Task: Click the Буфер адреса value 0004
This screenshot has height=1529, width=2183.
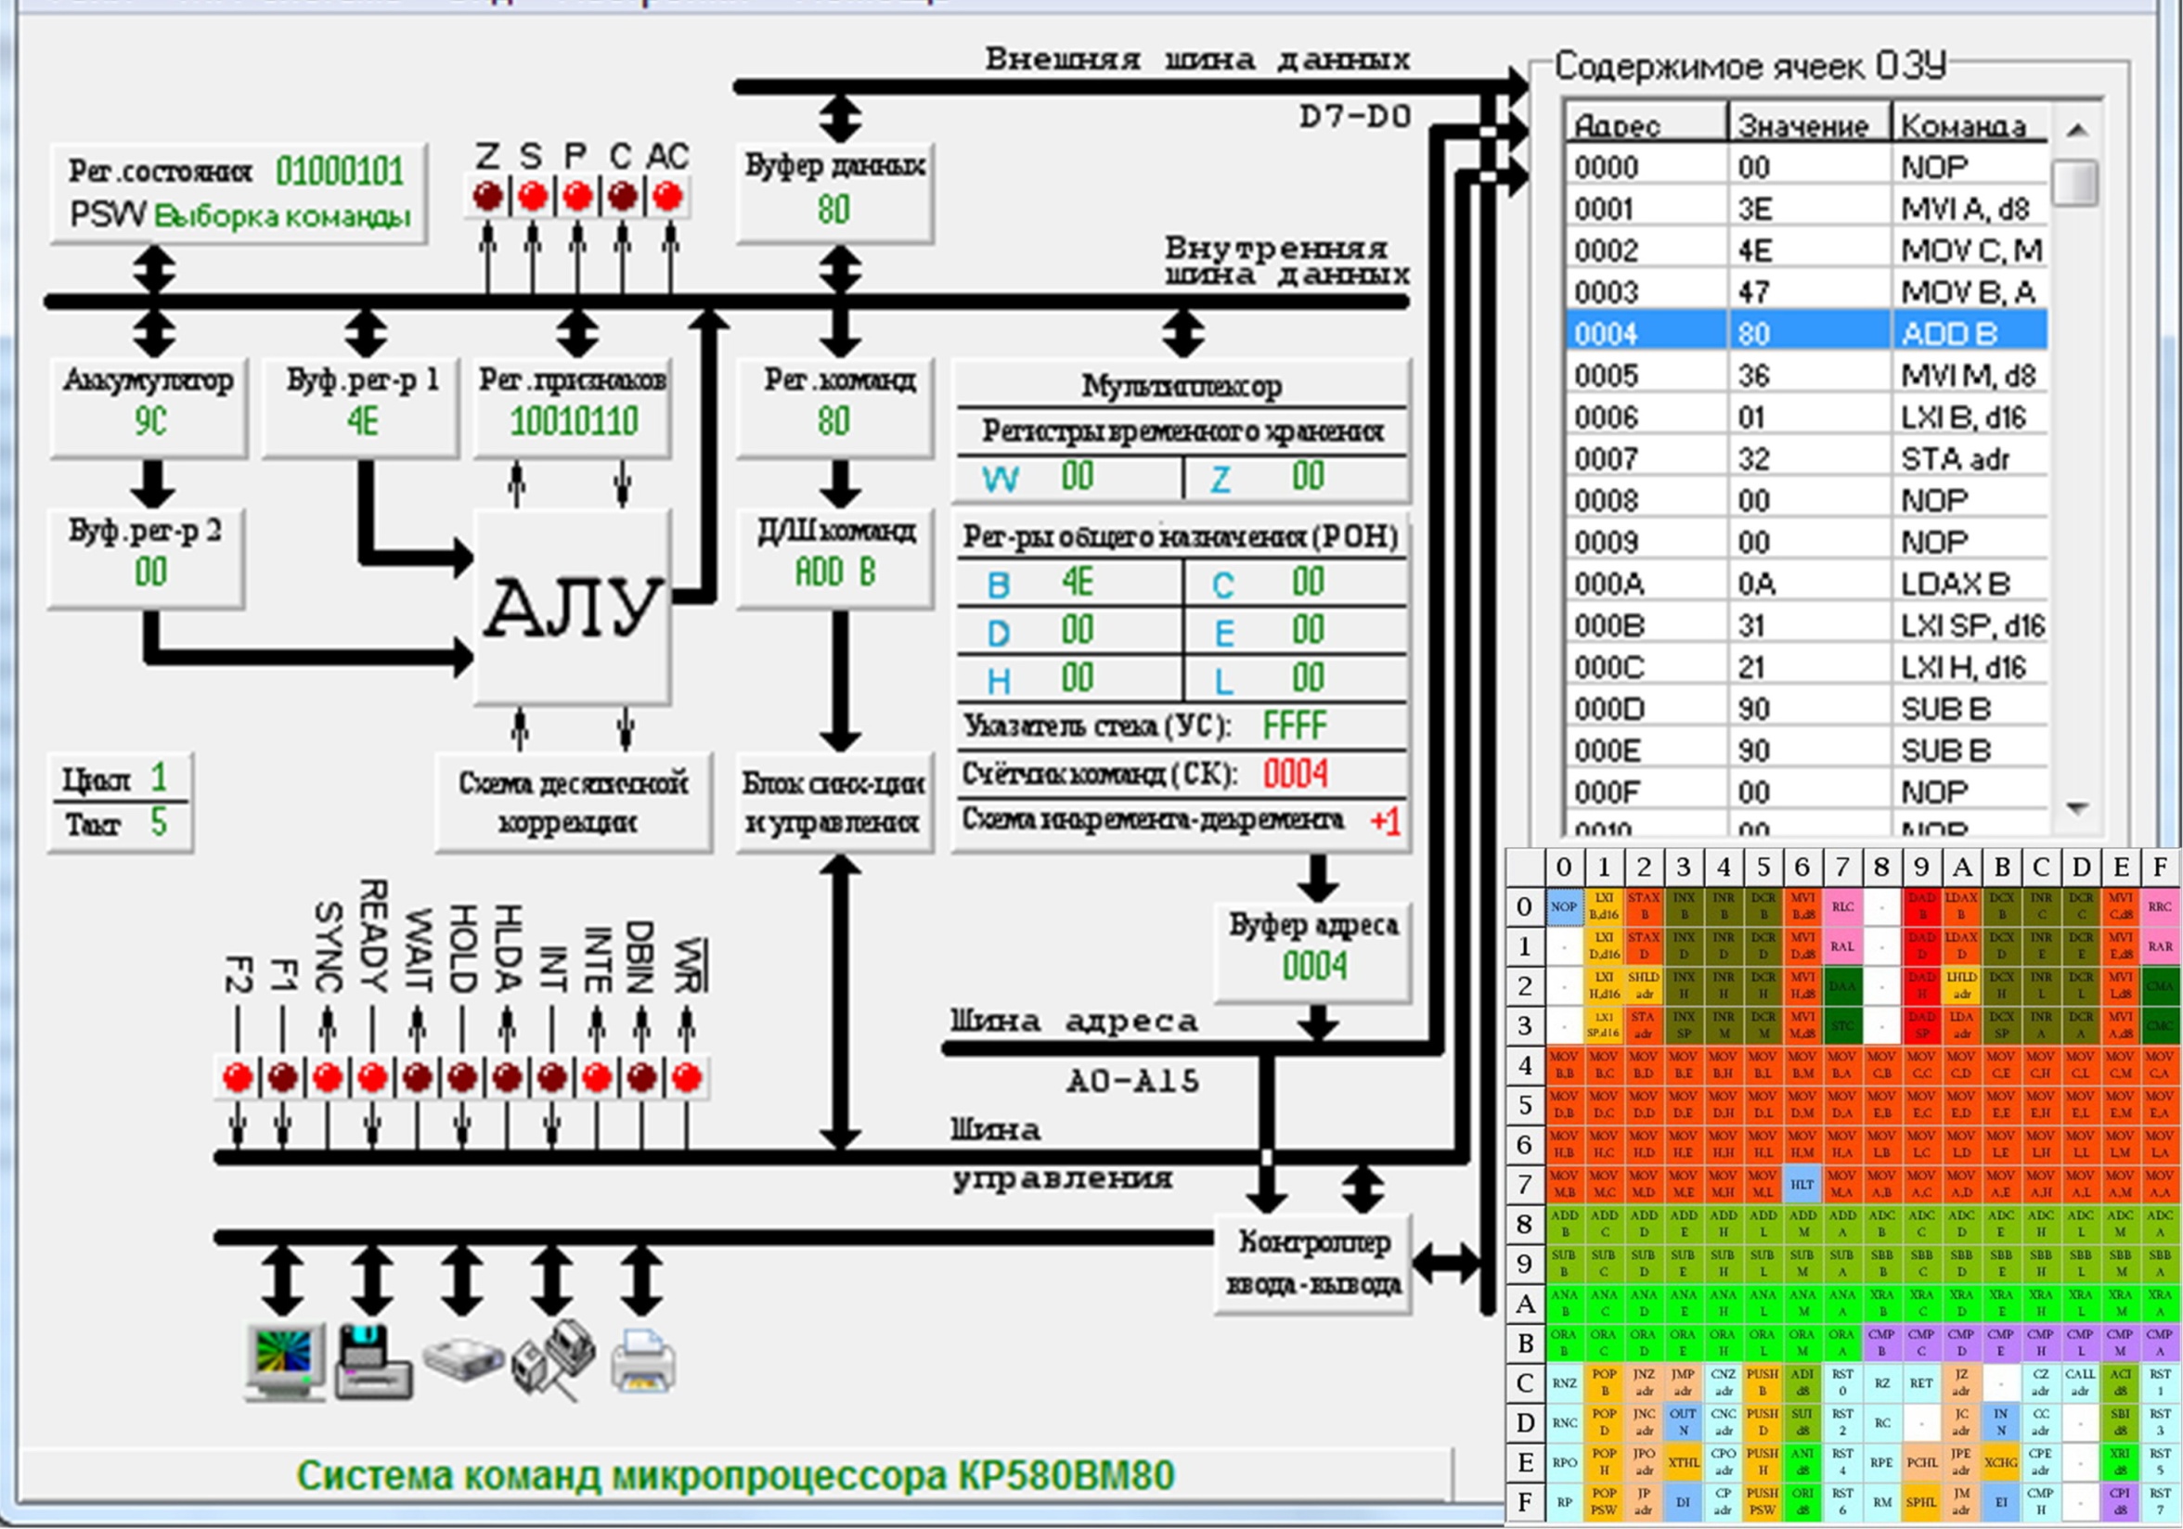Action: 1314,967
